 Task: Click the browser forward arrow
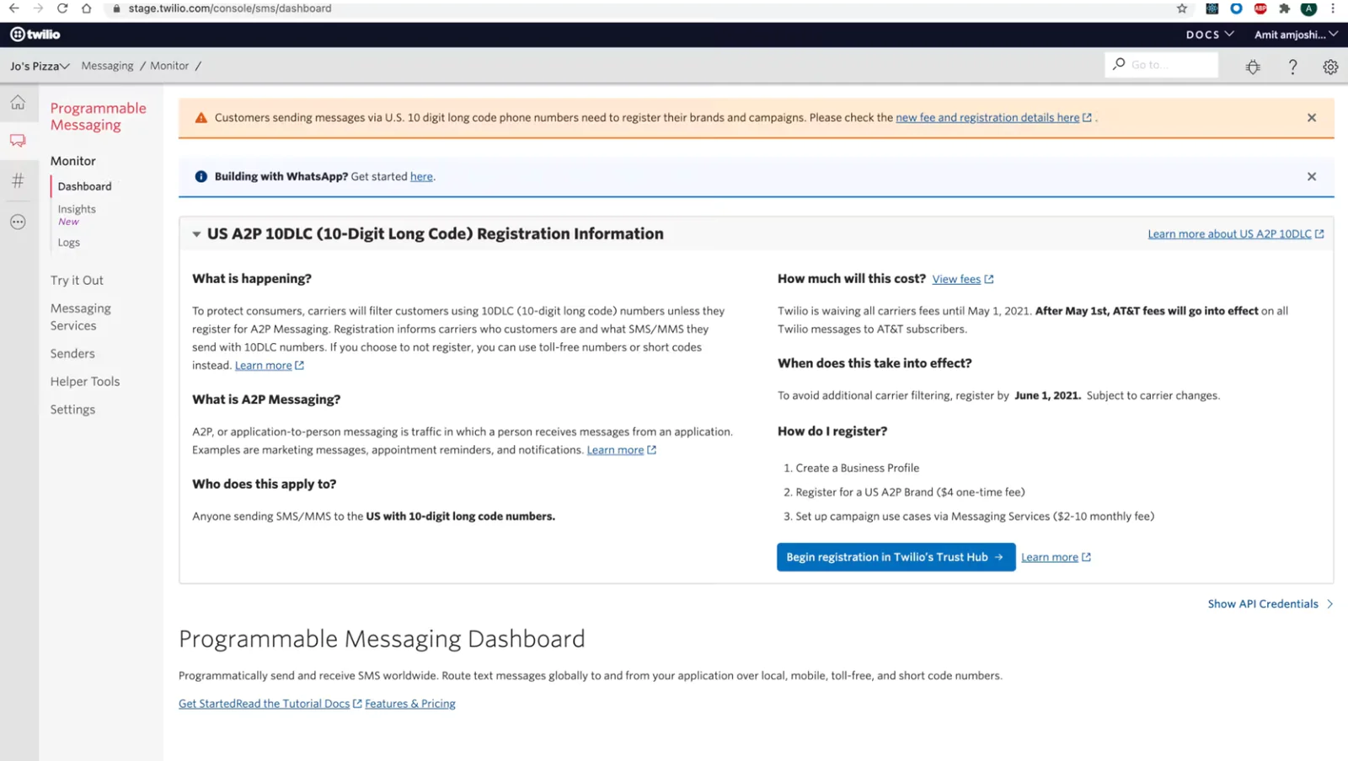(x=38, y=8)
